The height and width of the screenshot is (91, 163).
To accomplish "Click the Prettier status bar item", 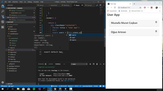I will pos(96,86).
